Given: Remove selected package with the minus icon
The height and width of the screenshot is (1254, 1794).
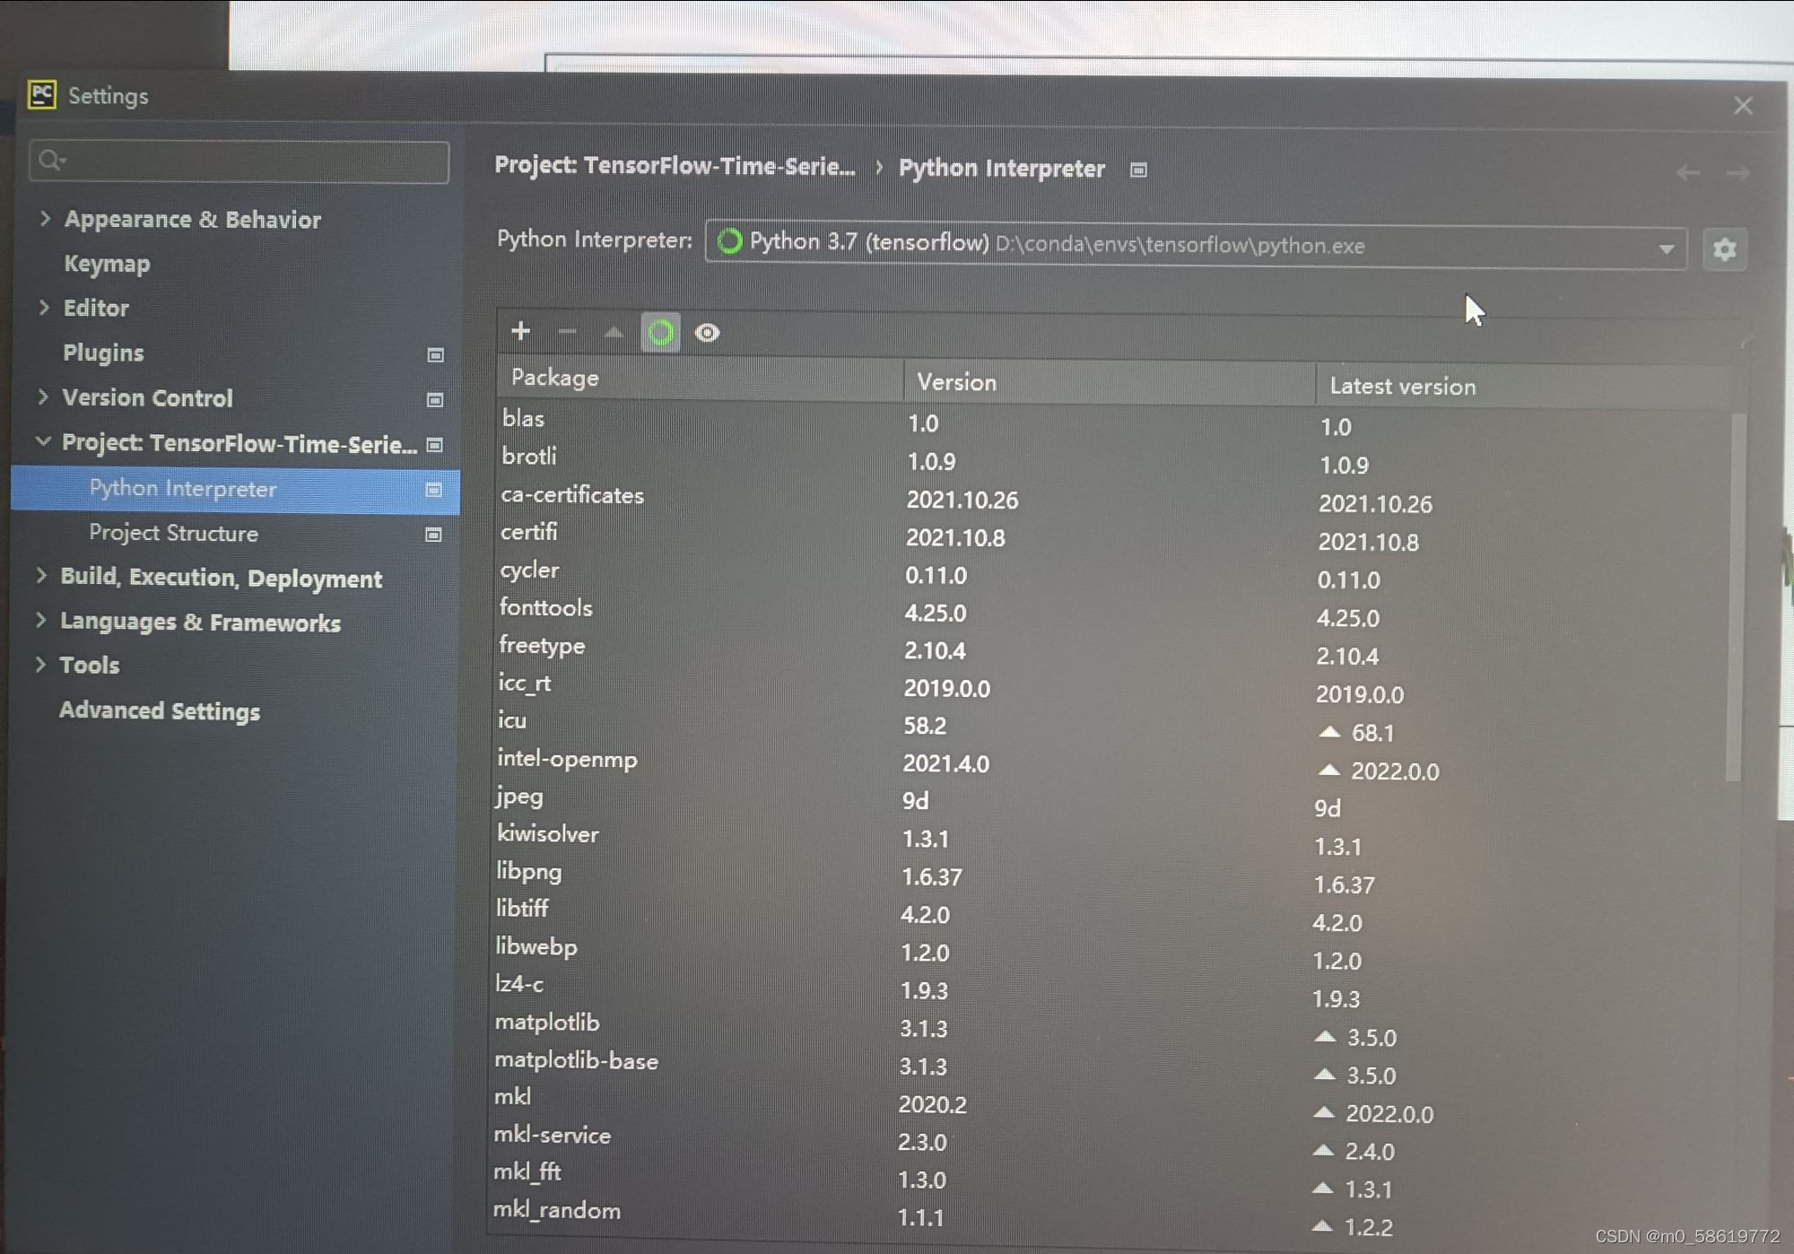Looking at the screenshot, I should [x=567, y=332].
